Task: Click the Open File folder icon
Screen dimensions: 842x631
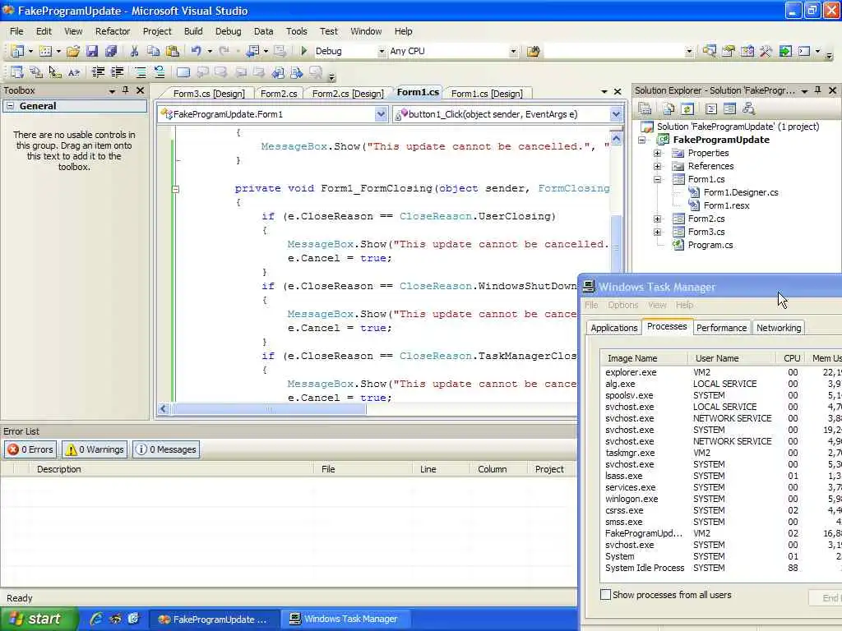Action: point(73,52)
